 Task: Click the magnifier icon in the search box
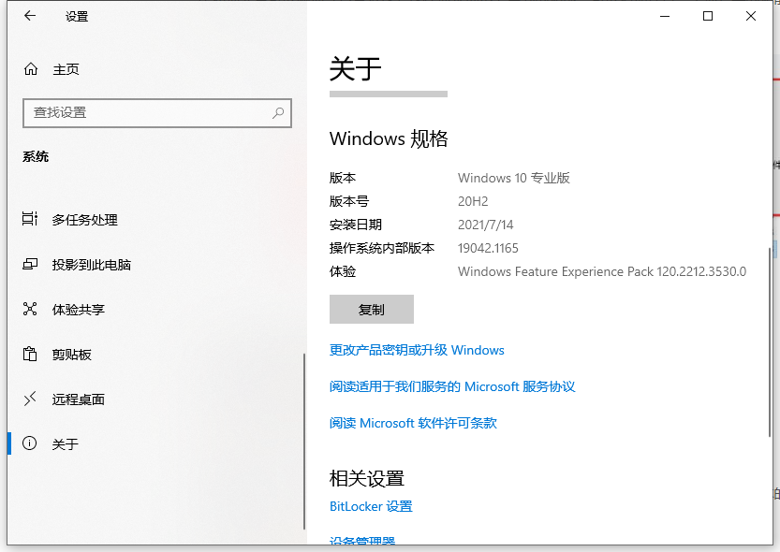[x=277, y=112]
